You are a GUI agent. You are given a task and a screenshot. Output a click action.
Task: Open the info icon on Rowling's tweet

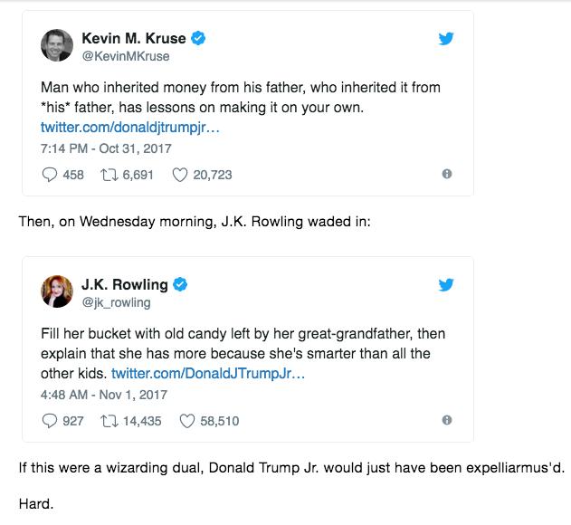tap(447, 420)
